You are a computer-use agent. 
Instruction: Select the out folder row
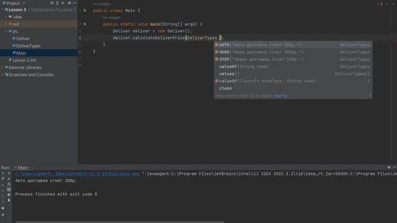click(38, 24)
